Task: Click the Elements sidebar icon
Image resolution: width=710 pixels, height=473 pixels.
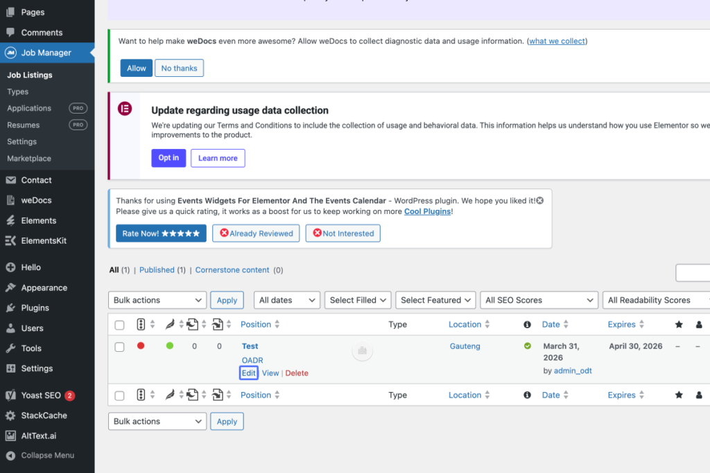Action: (x=10, y=221)
